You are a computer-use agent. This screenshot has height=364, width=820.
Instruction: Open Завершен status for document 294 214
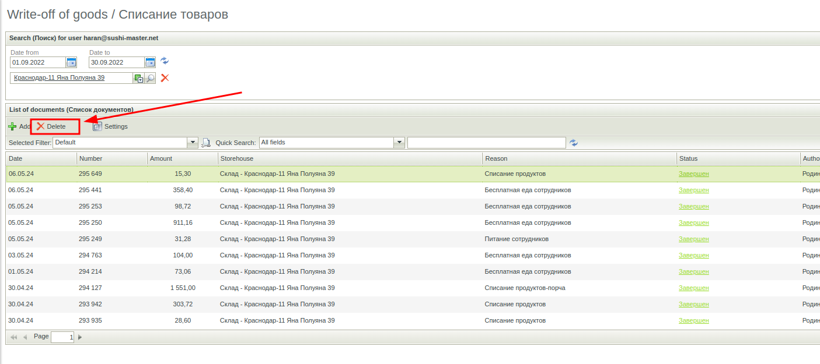[693, 271]
